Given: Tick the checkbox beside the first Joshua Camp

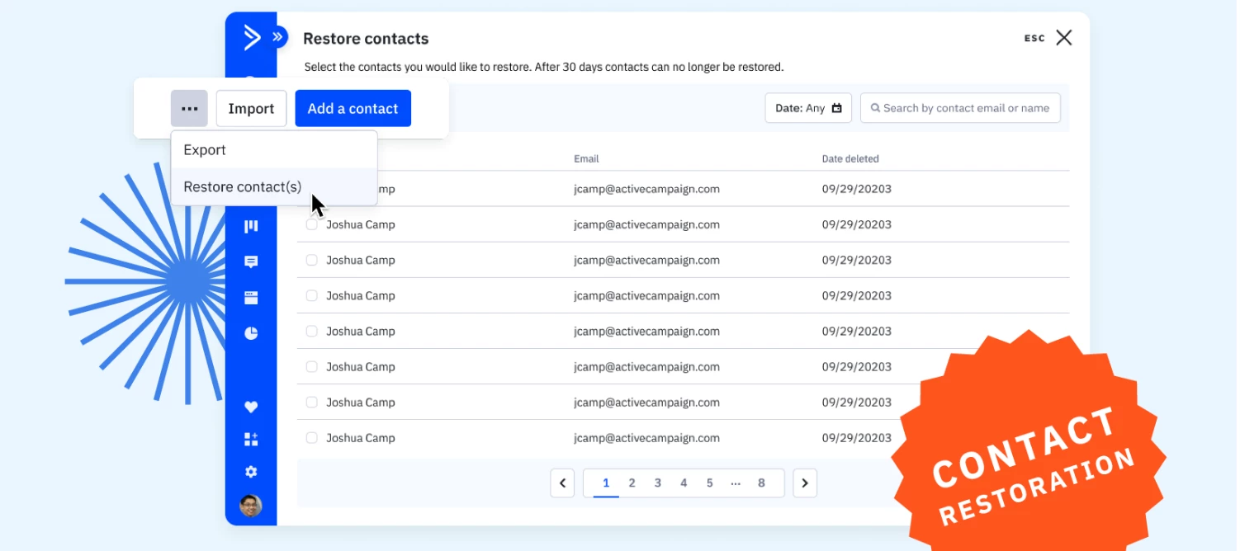Looking at the screenshot, I should 312,189.
